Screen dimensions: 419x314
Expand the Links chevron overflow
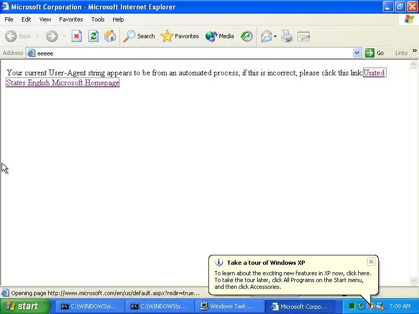(414, 51)
